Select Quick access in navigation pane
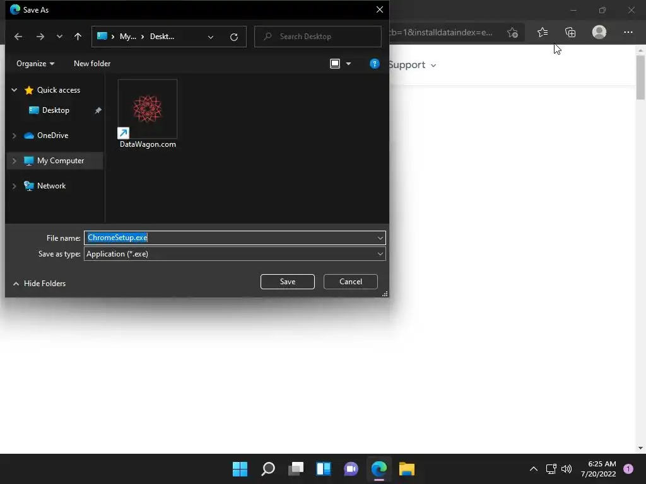The width and height of the screenshot is (646, 484). click(x=59, y=89)
